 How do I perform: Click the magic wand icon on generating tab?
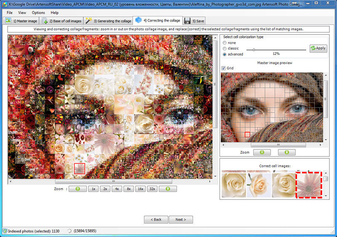[88, 21]
